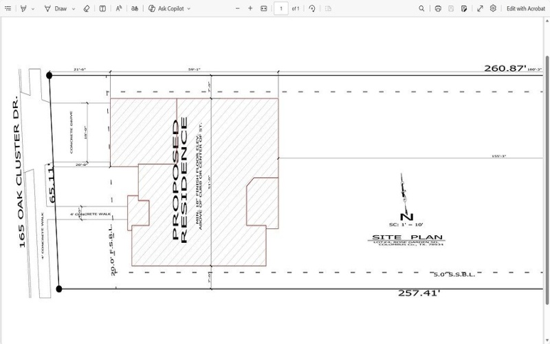Select the Erase tool
This screenshot has height=344, width=550.
pyautogui.click(x=87, y=8)
